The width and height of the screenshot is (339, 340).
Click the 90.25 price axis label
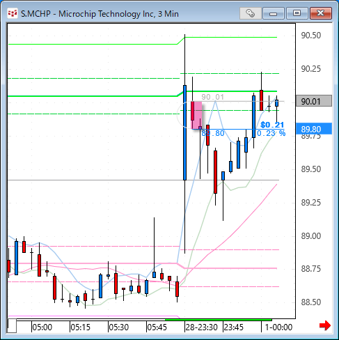(311, 69)
